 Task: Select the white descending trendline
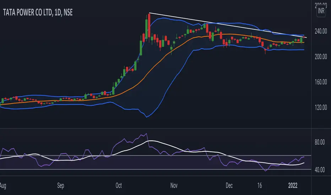(228, 25)
